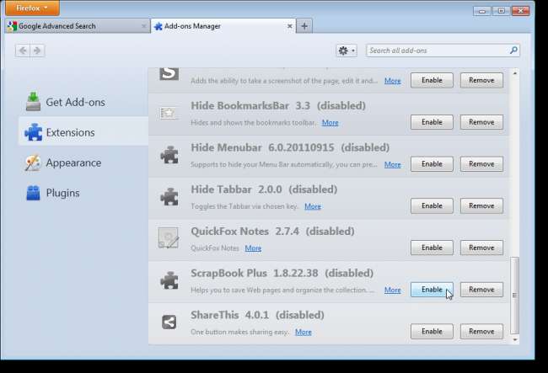Open the Get Add-ons section
The image size is (548, 373).
click(83, 102)
